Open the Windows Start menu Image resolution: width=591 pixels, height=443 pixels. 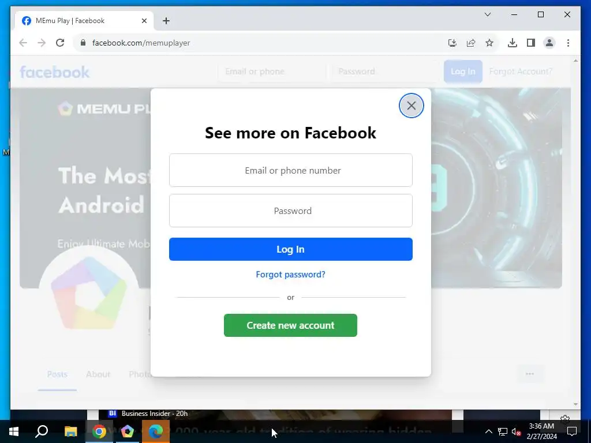click(x=14, y=431)
